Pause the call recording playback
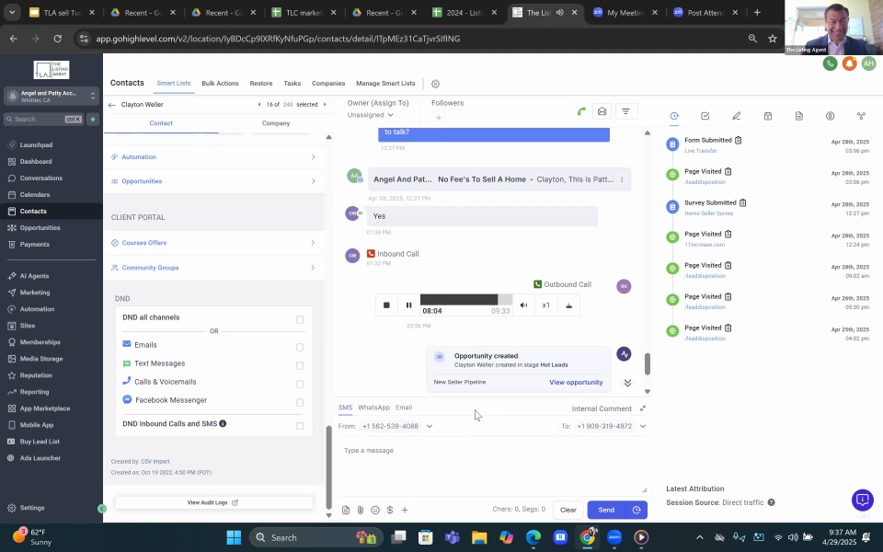Image resolution: width=883 pixels, height=552 pixels. click(409, 305)
